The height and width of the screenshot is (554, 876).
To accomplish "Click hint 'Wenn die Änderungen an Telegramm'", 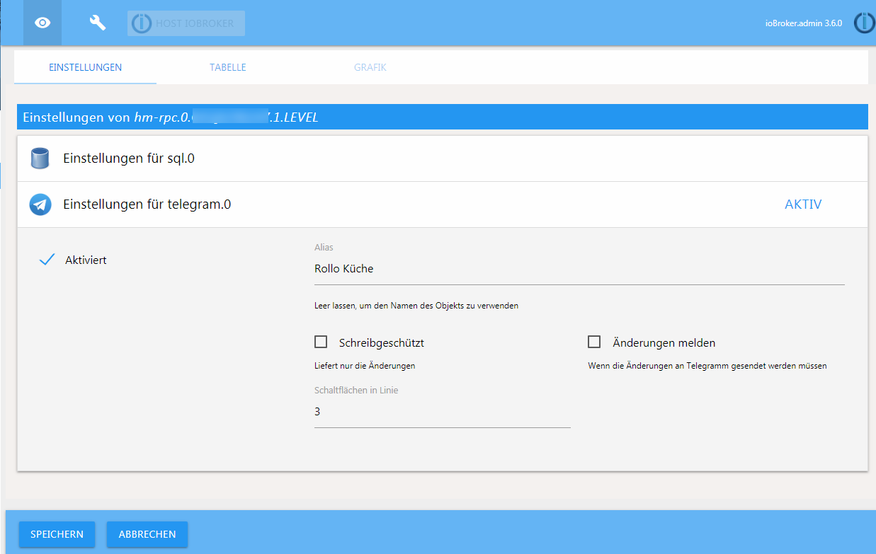I will click(x=707, y=366).
